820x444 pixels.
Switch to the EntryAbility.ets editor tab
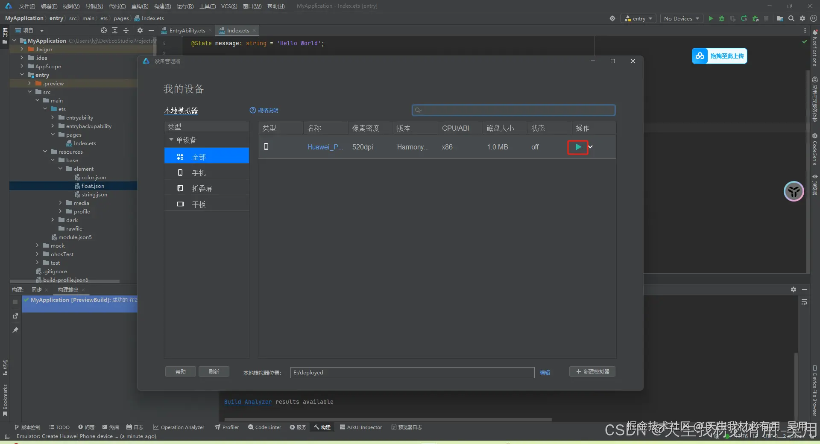click(187, 31)
